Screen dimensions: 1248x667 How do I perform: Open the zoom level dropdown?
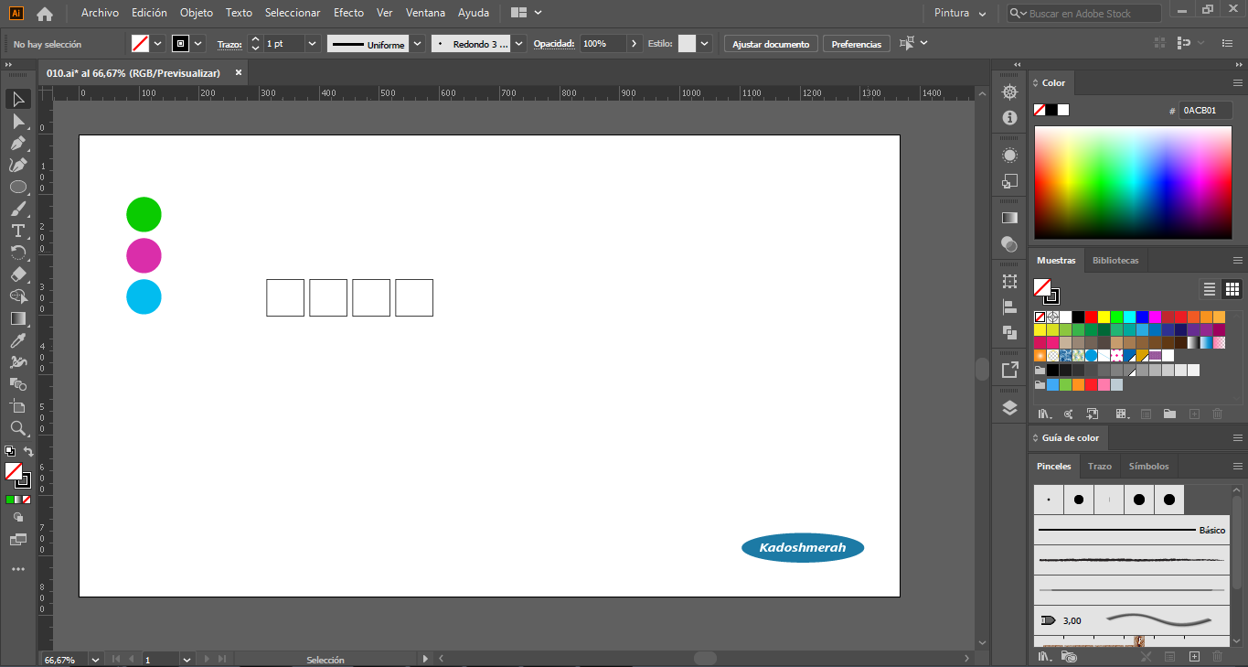click(x=95, y=659)
